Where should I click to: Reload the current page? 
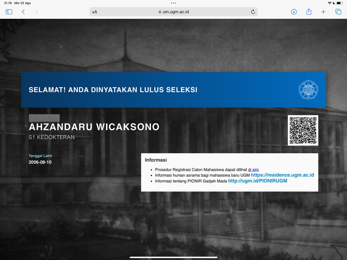click(253, 12)
